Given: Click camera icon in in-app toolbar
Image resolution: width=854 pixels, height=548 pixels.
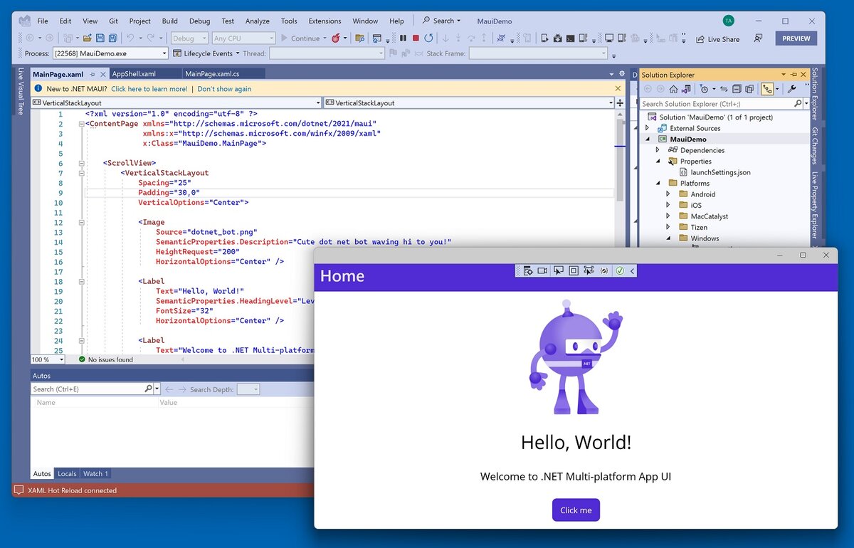Looking at the screenshot, I should pyautogui.click(x=542, y=270).
